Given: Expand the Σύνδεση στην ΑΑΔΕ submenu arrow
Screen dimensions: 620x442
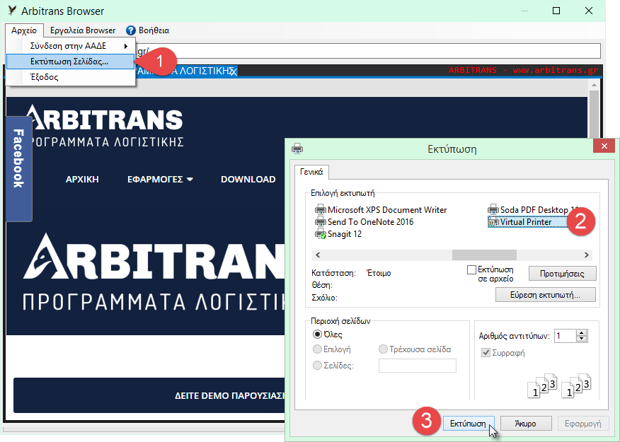Looking at the screenshot, I should point(126,46).
